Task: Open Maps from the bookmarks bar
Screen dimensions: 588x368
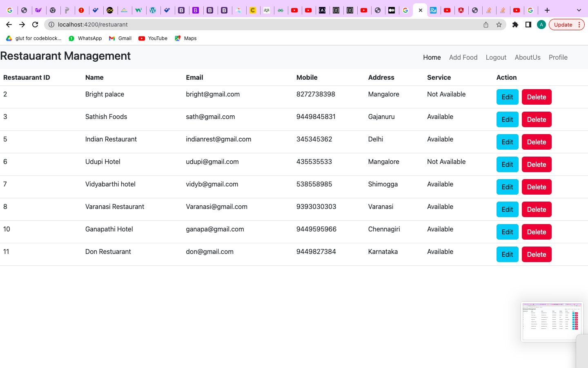Action: click(x=185, y=38)
